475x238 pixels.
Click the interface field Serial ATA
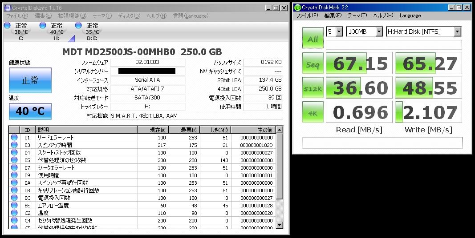[147, 80]
